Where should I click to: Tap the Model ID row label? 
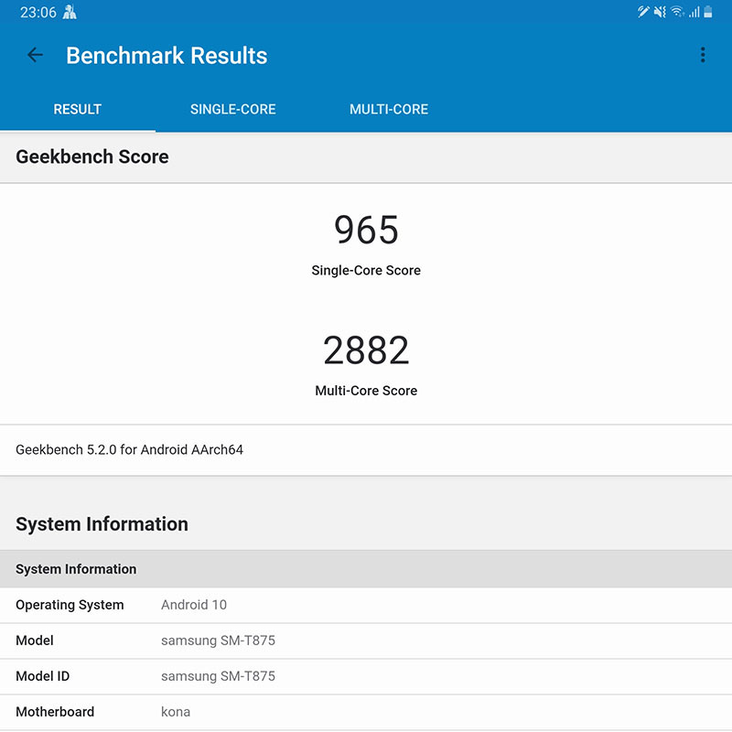[x=42, y=676]
